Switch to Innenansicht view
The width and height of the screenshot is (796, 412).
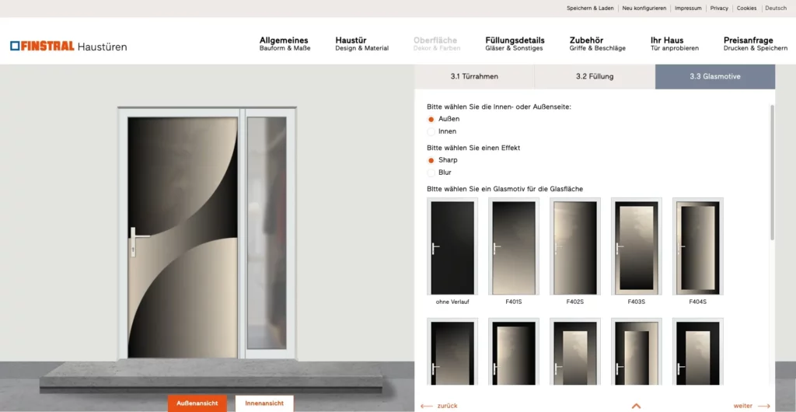click(264, 403)
